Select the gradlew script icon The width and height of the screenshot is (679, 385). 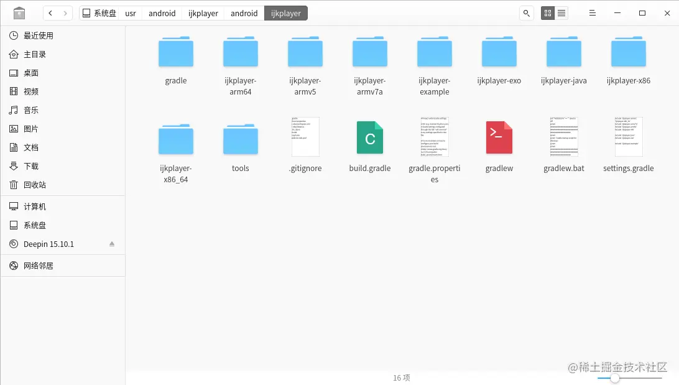pyautogui.click(x=499, y=137)
